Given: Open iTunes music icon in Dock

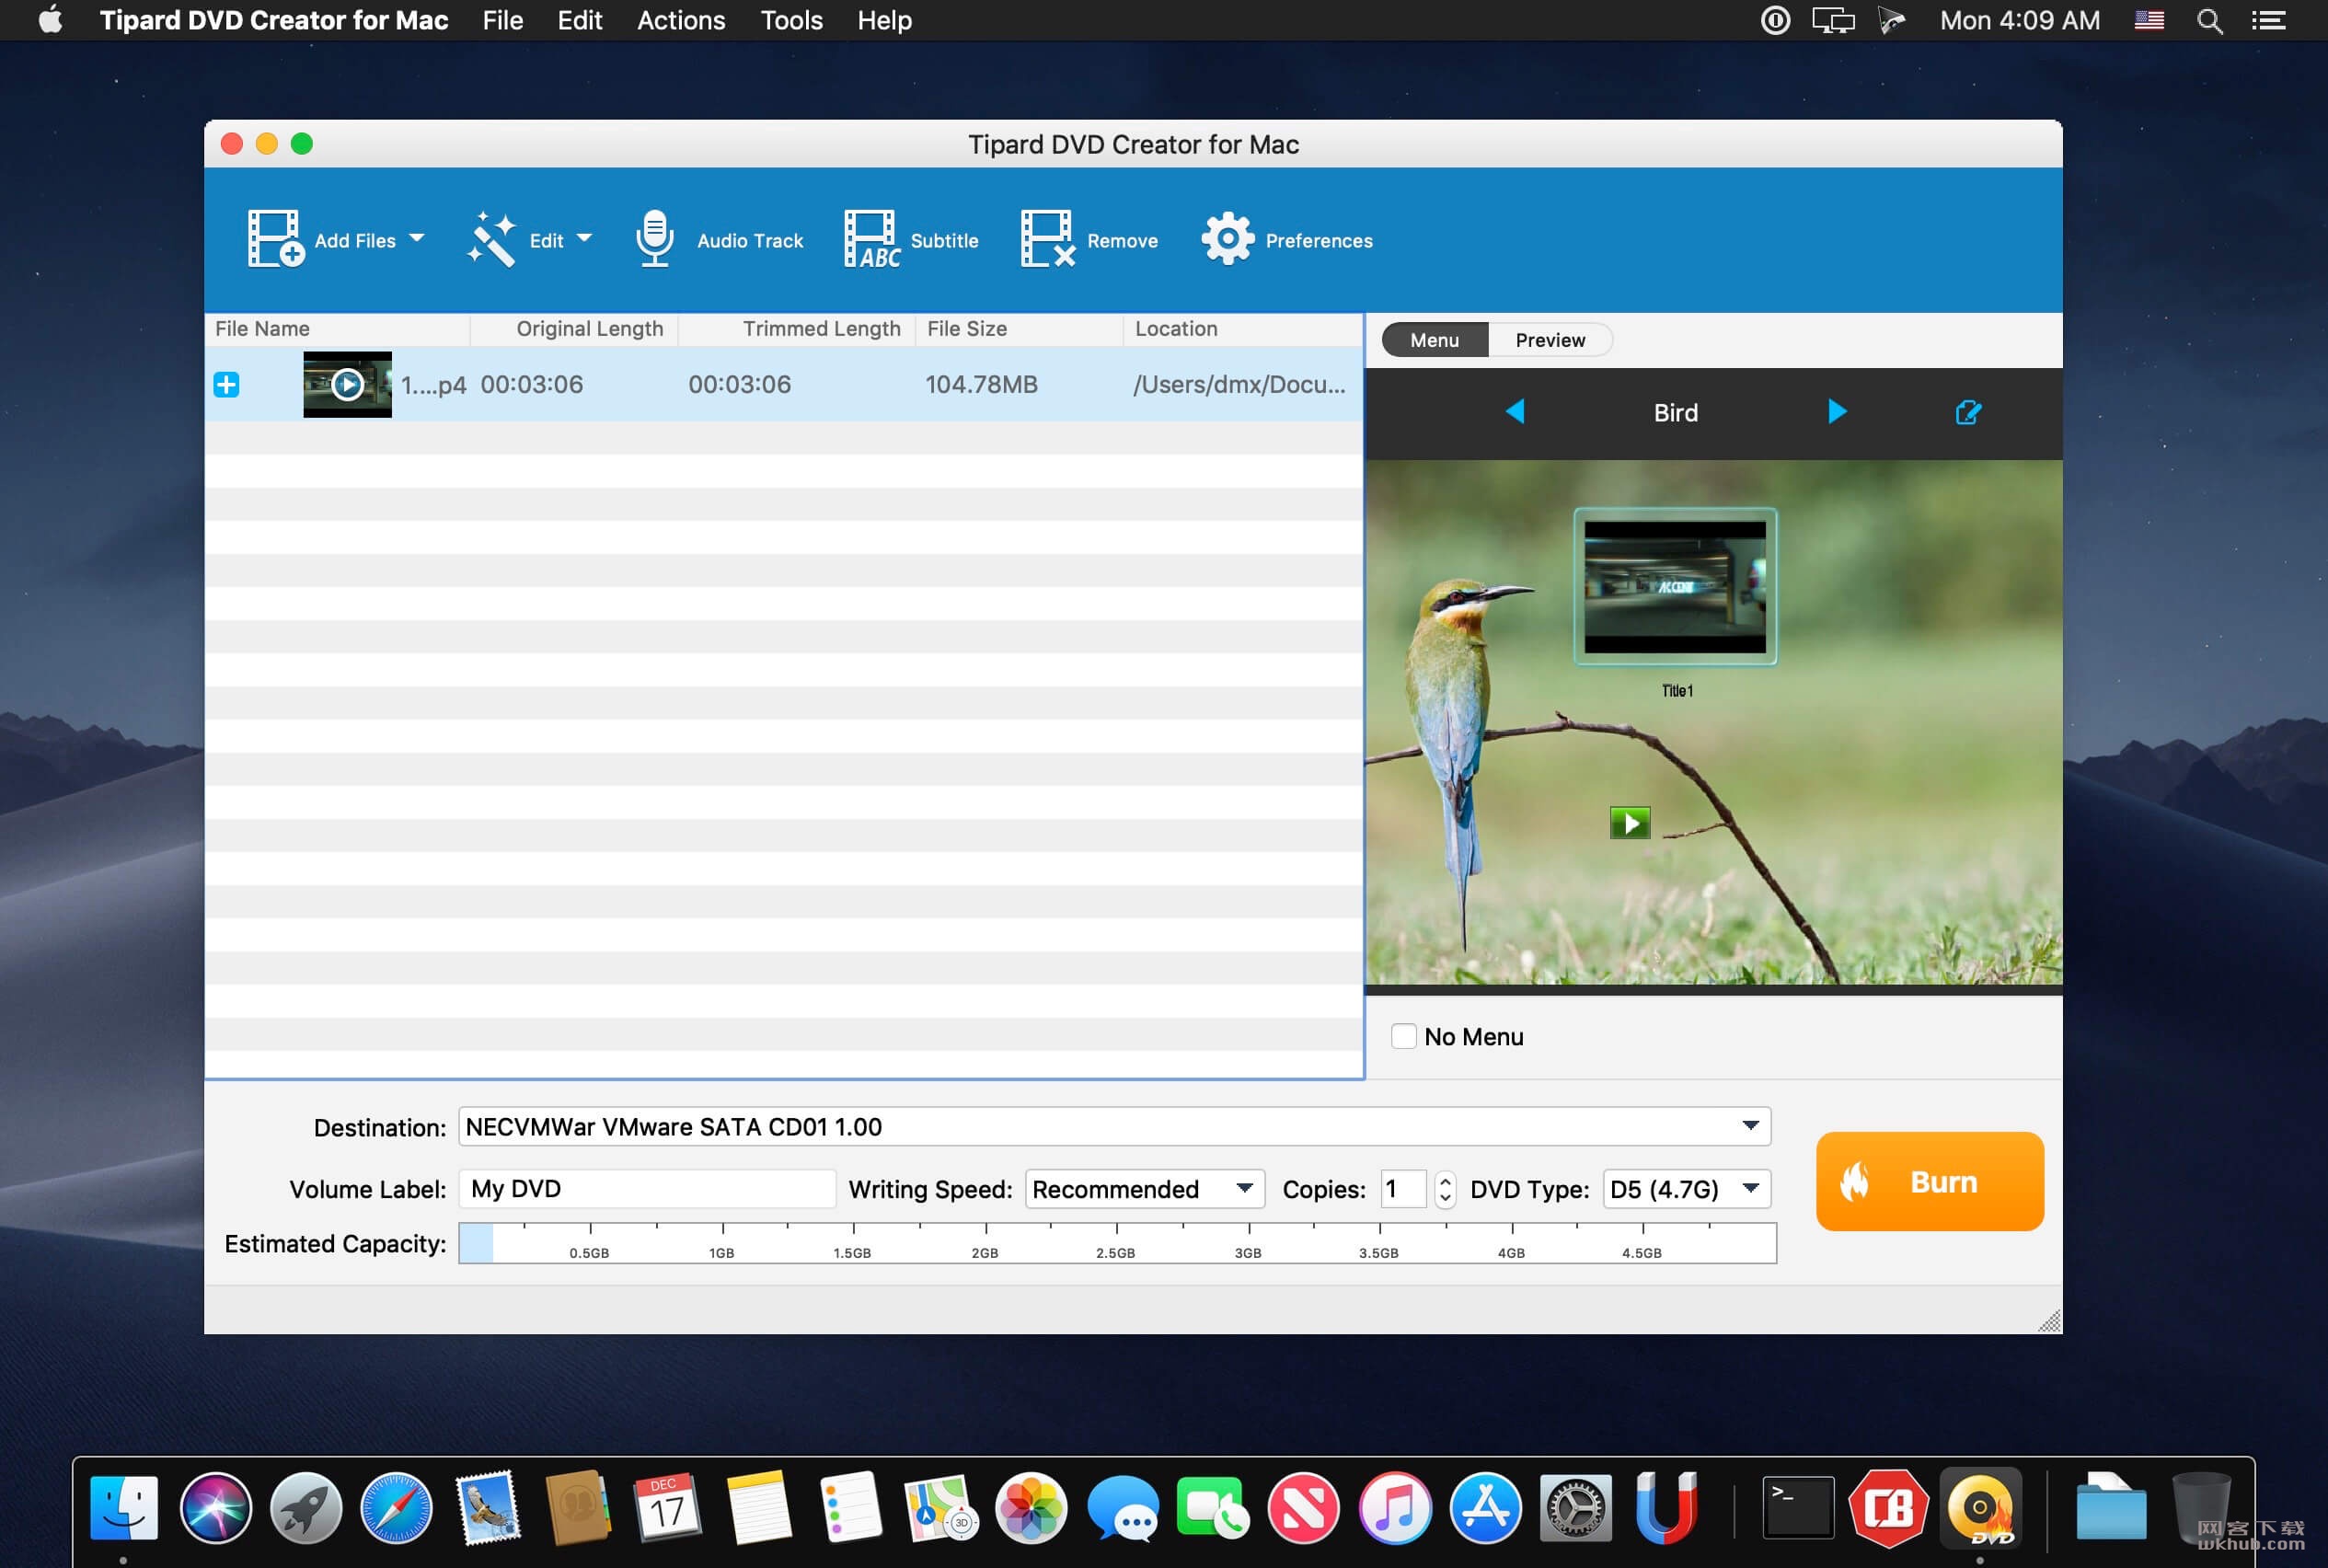Looking at the screenshot, I should coord(1394,1507).
